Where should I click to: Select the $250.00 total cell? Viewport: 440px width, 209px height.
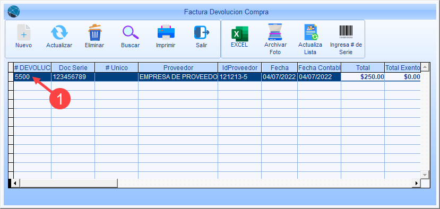click(x=363, y=77)
